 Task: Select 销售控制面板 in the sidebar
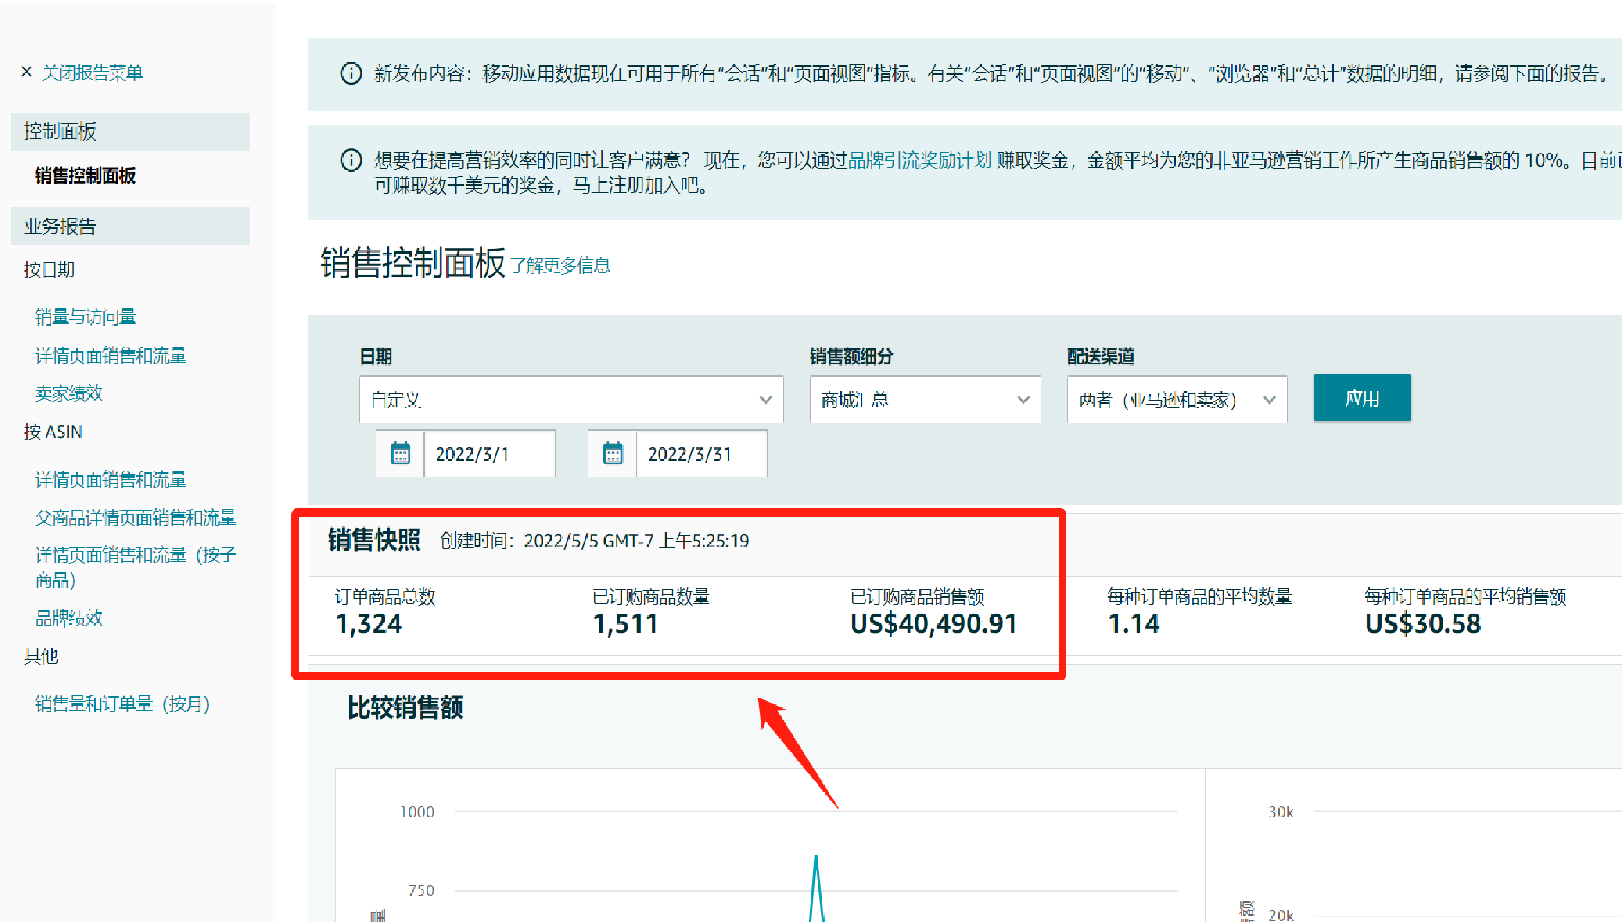click(x=85, y=176)
